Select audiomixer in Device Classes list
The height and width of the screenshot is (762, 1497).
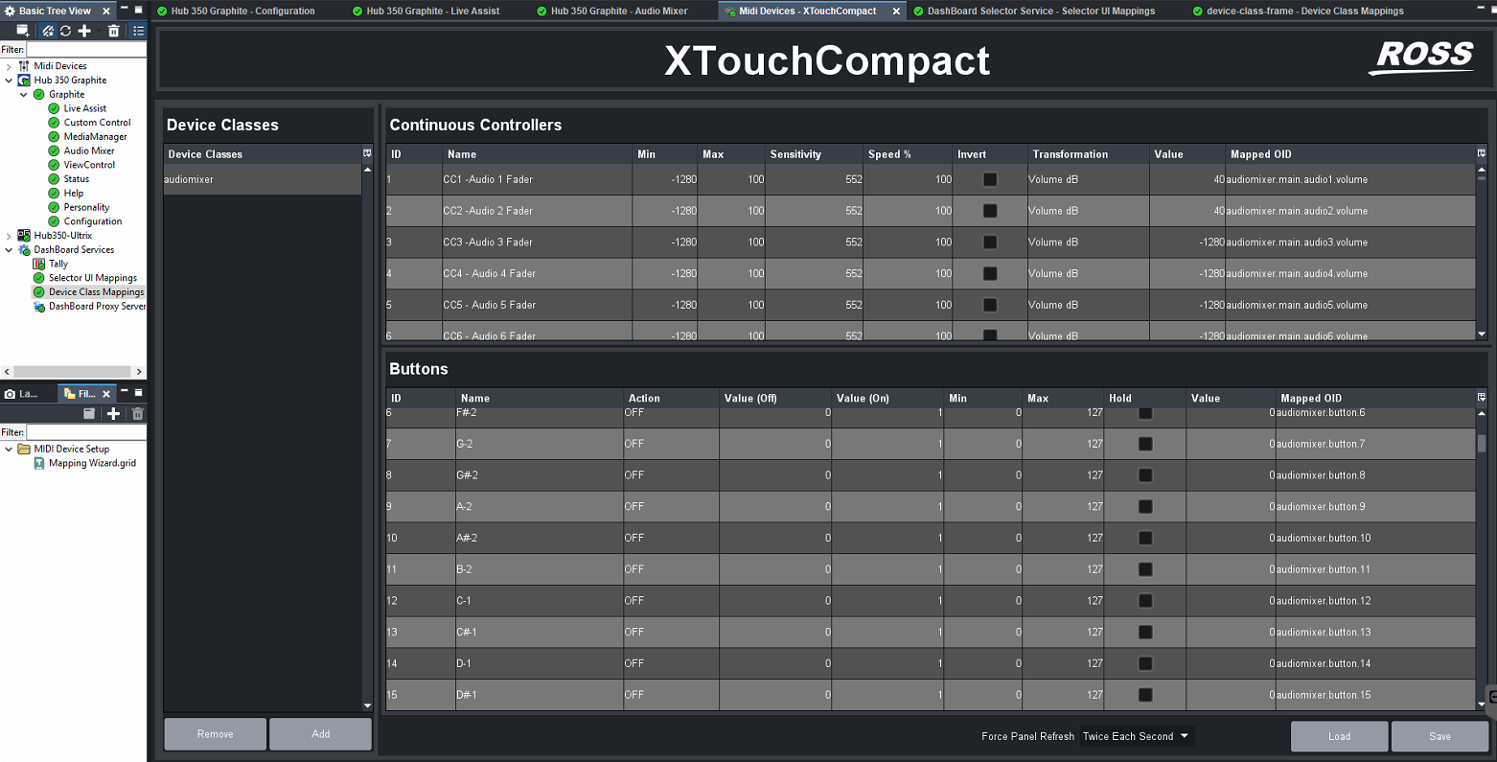coord(262,179)
